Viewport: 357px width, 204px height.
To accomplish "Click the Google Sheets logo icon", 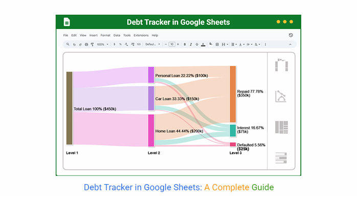I will pyautogui.click(x=66, y=22).
